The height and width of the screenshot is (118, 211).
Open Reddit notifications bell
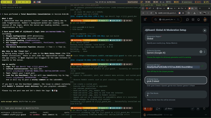coord(198,20)
